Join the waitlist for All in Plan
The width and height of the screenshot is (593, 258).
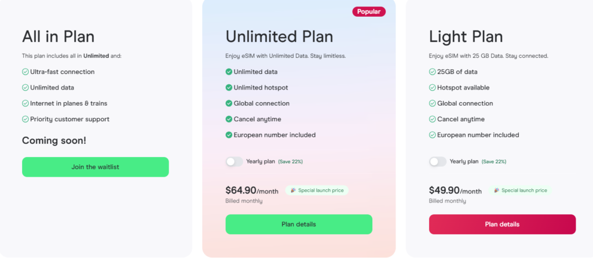96,167
